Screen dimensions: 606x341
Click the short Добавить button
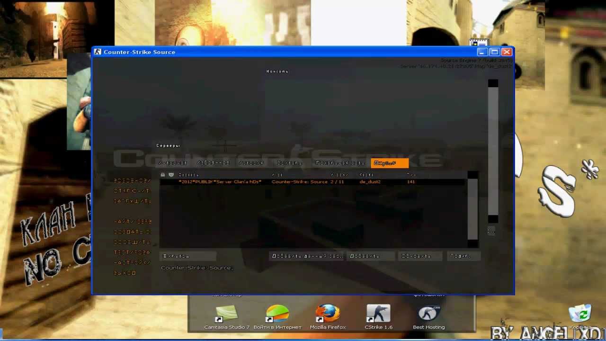[x=371, y=256]
